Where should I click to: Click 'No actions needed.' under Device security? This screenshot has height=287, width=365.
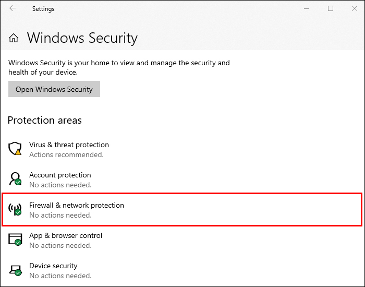[60, 276]
